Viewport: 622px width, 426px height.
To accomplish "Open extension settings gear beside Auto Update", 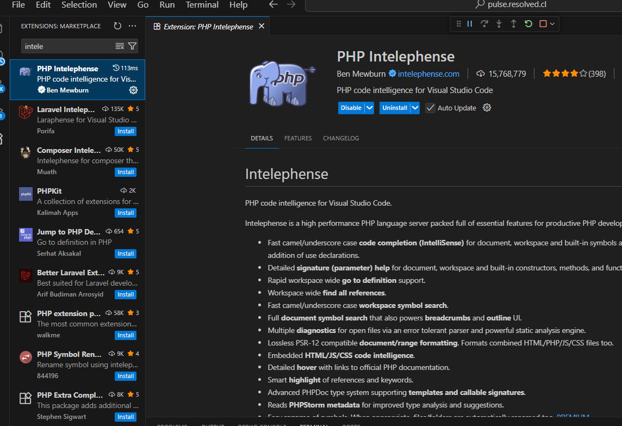I will [x=487, y=108].
